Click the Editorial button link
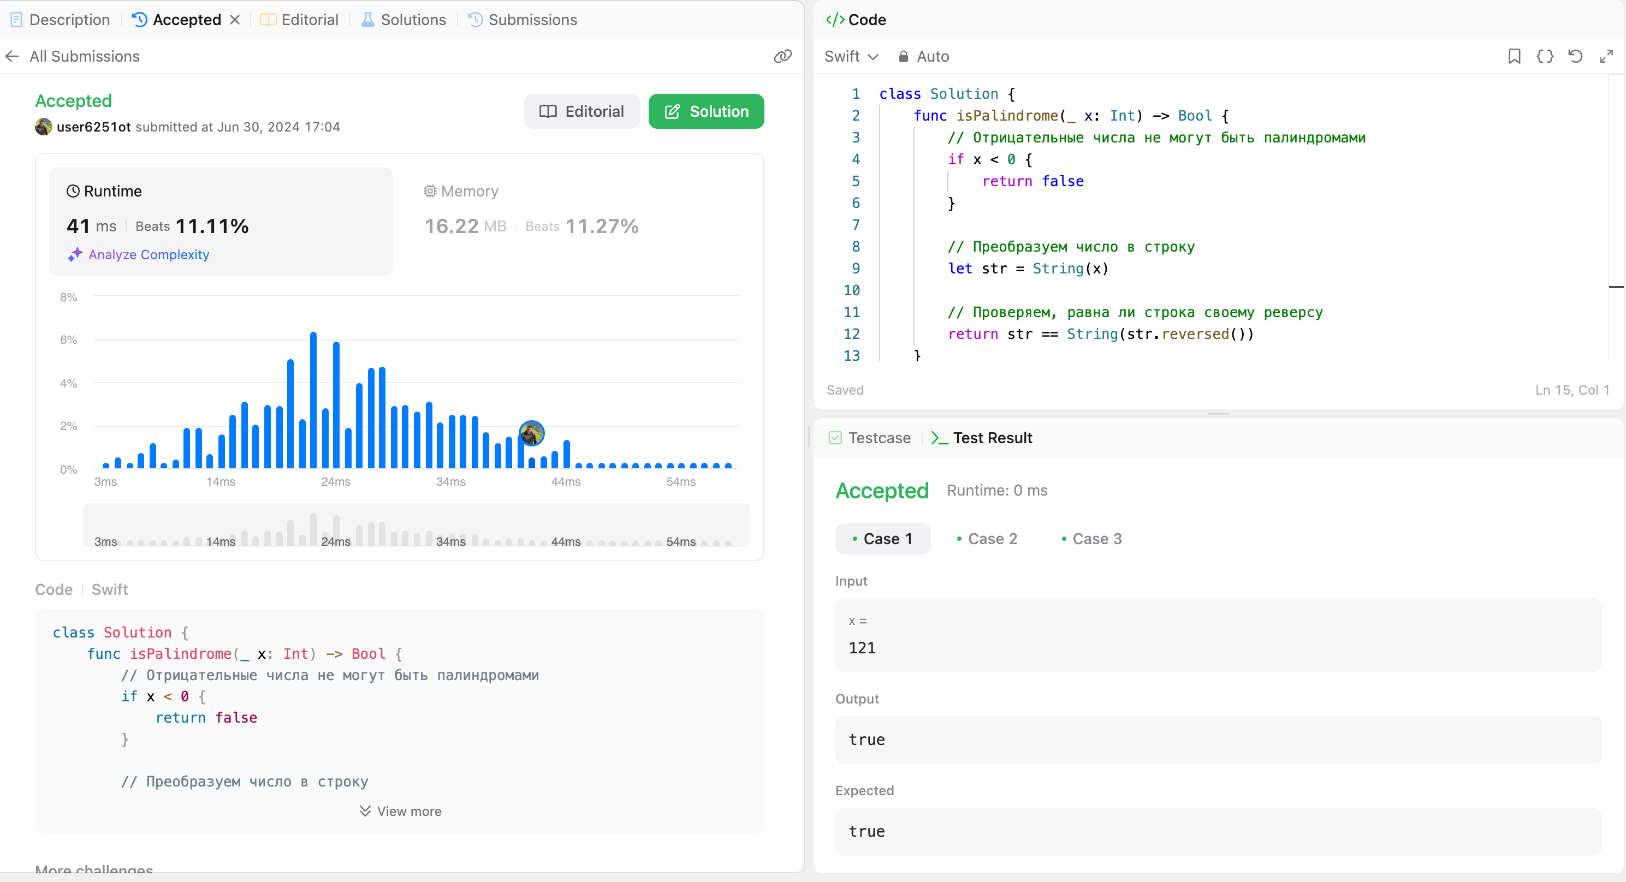 click(581, 112)
